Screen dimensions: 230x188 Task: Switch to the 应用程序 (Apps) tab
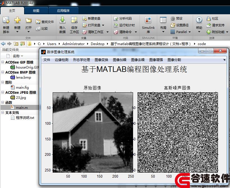63,11
